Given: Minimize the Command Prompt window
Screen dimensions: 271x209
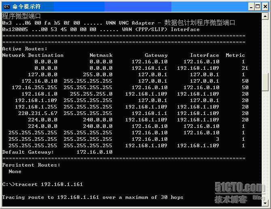Looking at the screenshot, I should pyautogui.click(x=250, y=6).
